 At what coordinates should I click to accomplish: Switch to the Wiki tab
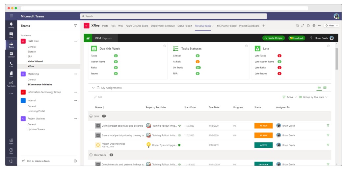pyautogui.click(x=120, y=26)
